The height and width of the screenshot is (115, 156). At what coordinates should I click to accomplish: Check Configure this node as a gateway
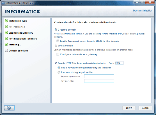58,54
